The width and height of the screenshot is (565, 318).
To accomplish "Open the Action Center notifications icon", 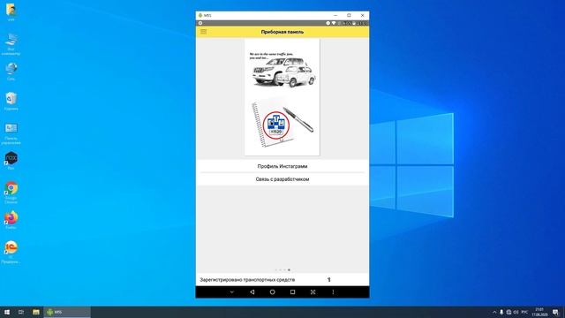I will pos(555,312).
